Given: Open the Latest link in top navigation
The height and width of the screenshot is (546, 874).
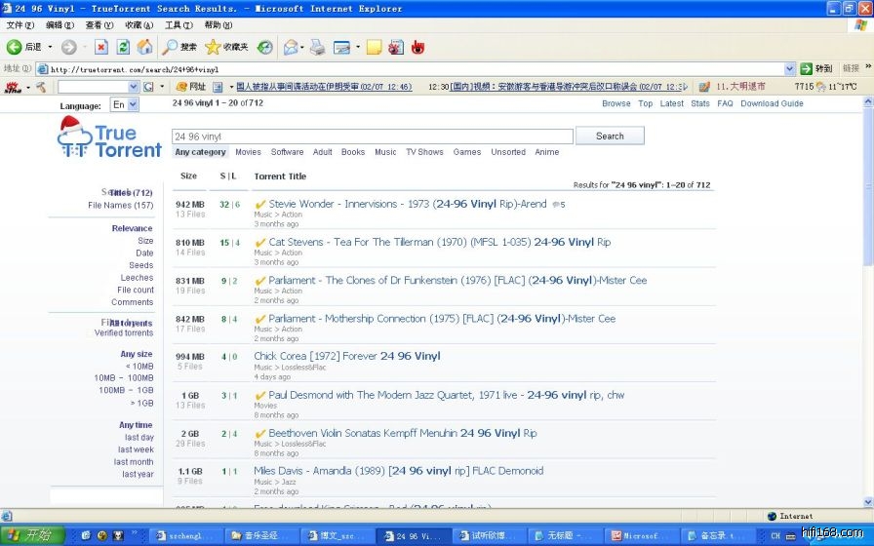Looking at the screenshot, I should click(x=672, y=103).
